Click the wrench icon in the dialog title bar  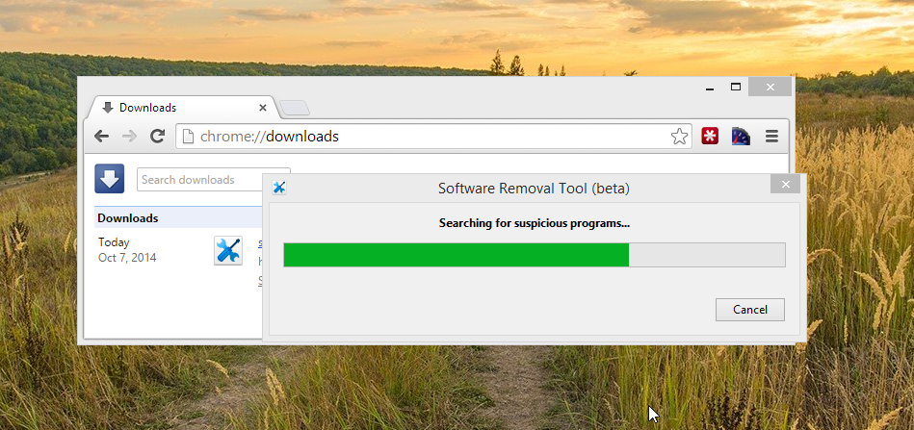pos(279,188)
